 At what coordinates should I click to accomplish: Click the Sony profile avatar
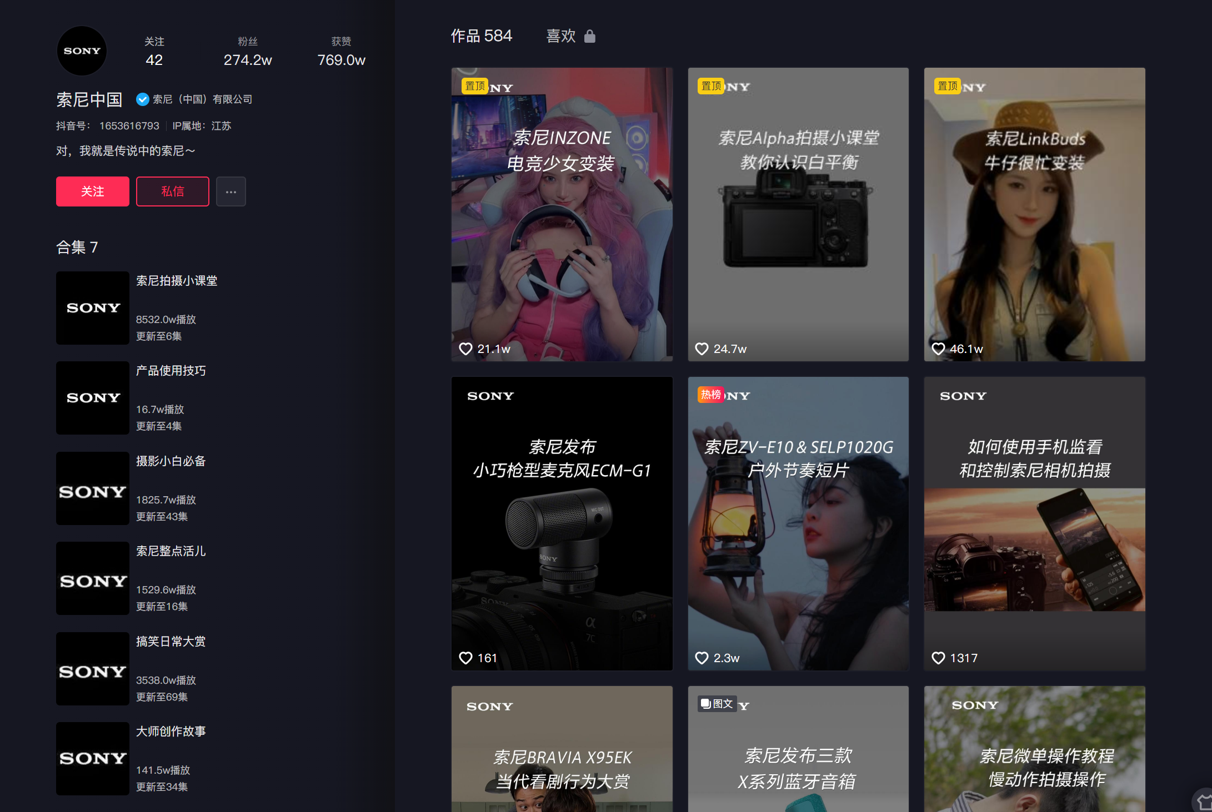(82, 51)
